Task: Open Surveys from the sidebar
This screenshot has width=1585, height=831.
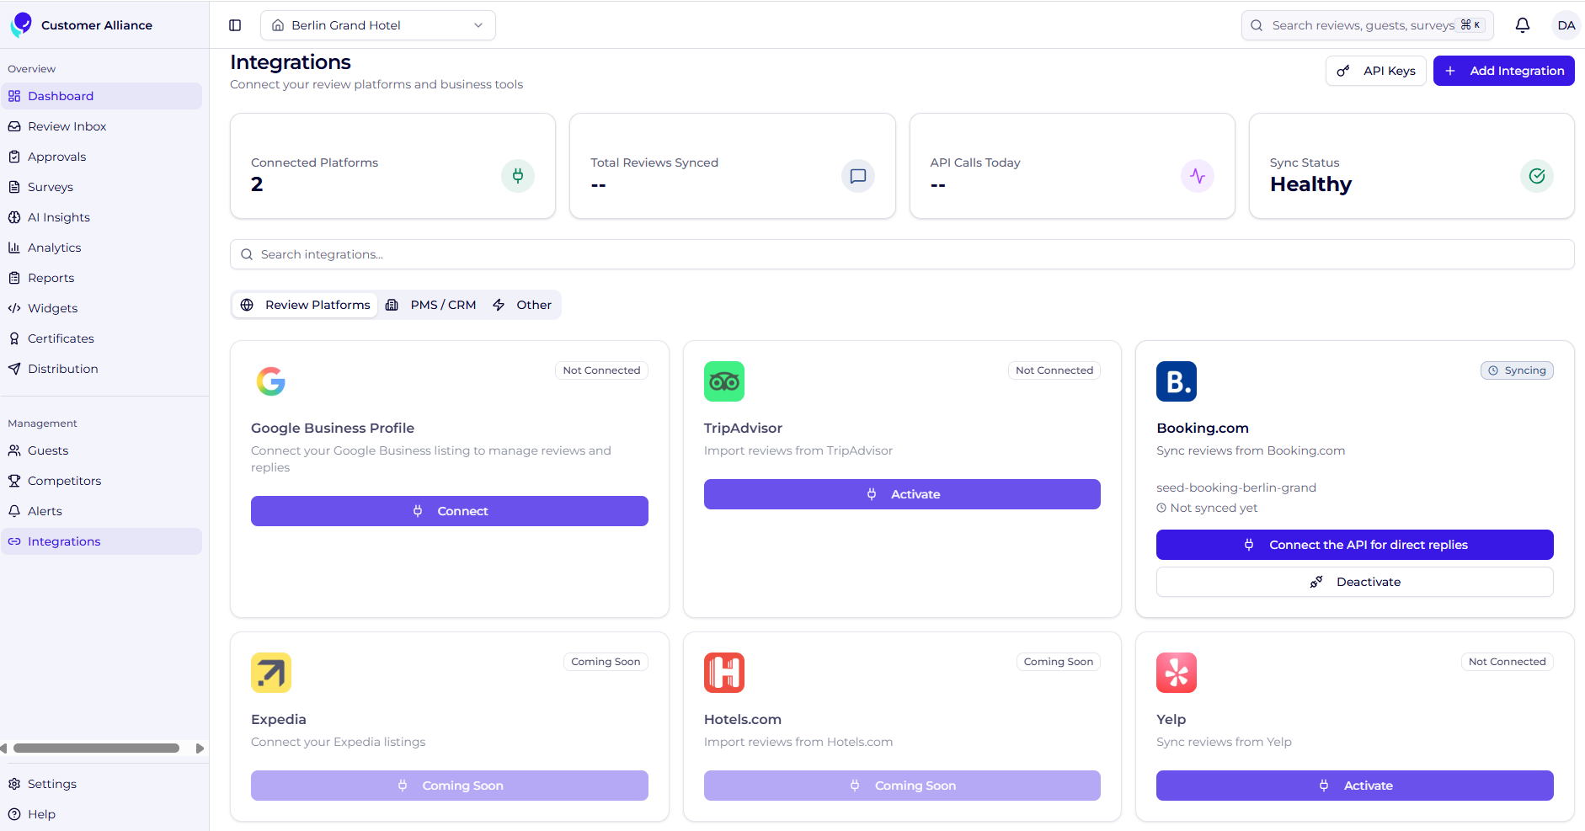Action: (x=102, y=187)
